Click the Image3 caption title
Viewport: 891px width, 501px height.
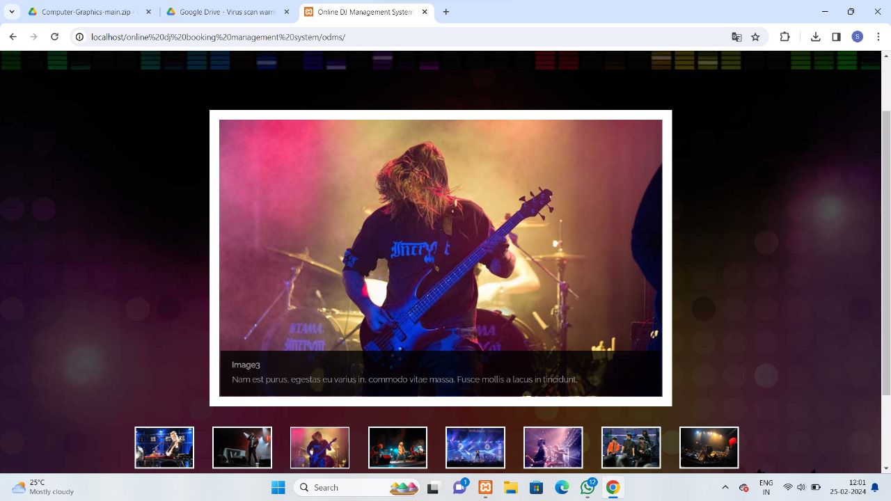(x=246, y=365)
